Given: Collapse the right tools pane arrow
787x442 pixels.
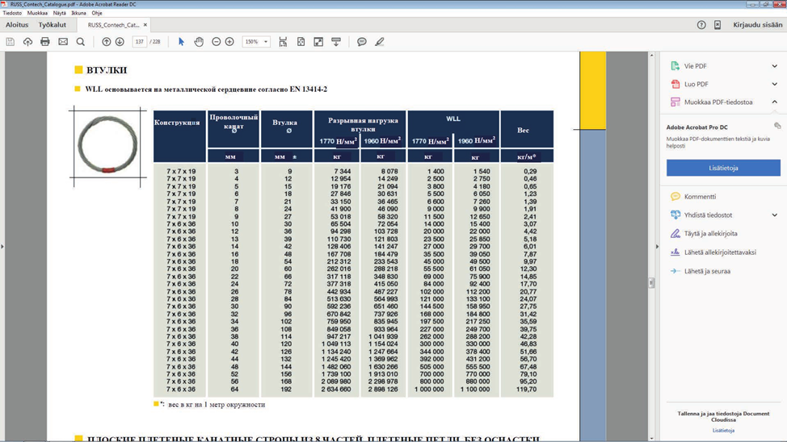Looking at the screenshot, I should click(x=657, y=247).
